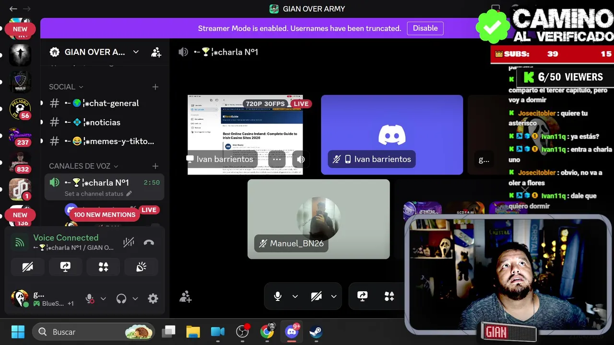Open the noticias text channel

point(104,122)
